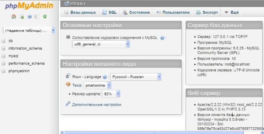Open the Пользователи tab
The width and height of the screenshot is (264, 134).
tap(173, 12)
